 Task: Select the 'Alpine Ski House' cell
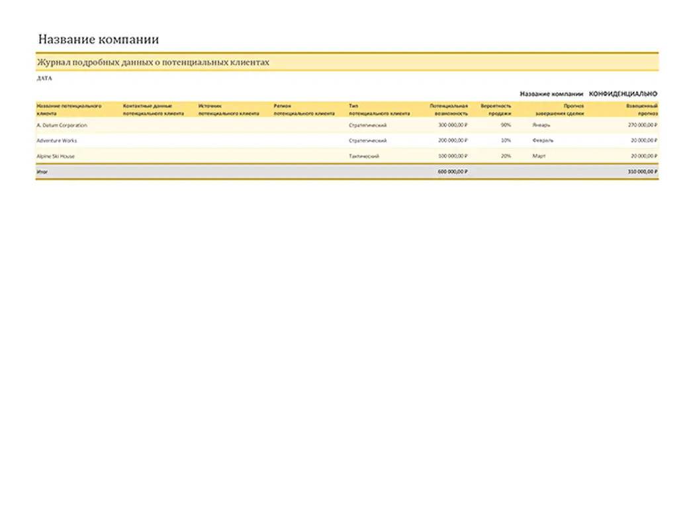click(x=56, y=156)
